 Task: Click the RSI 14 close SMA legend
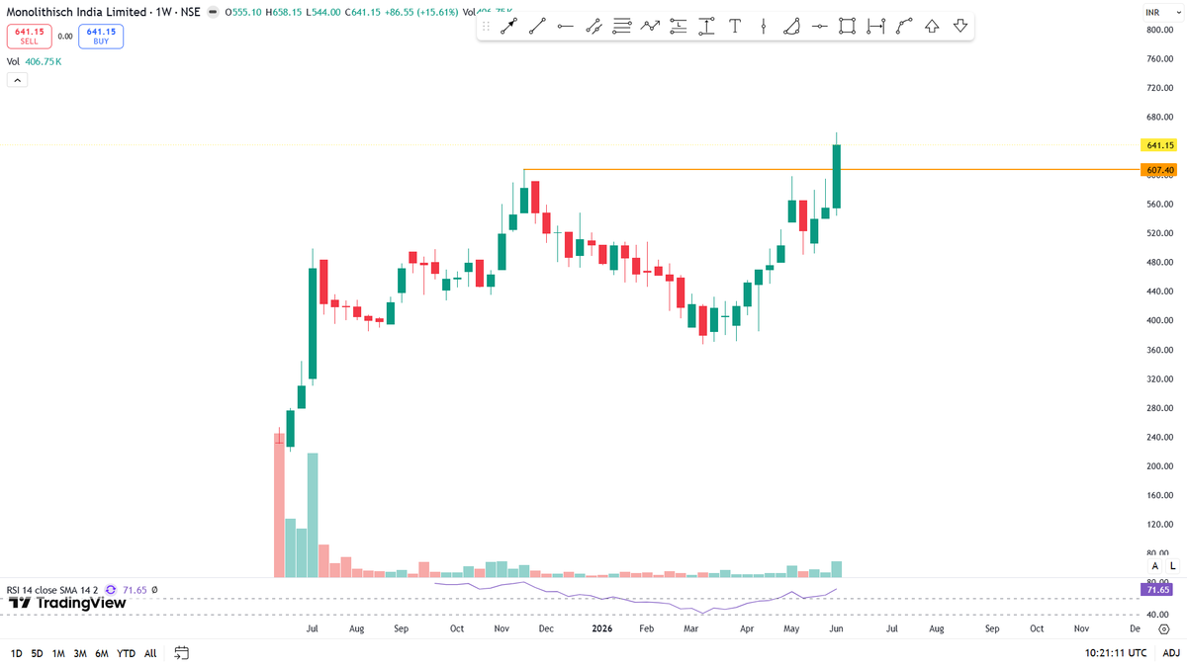click(53, 590)
